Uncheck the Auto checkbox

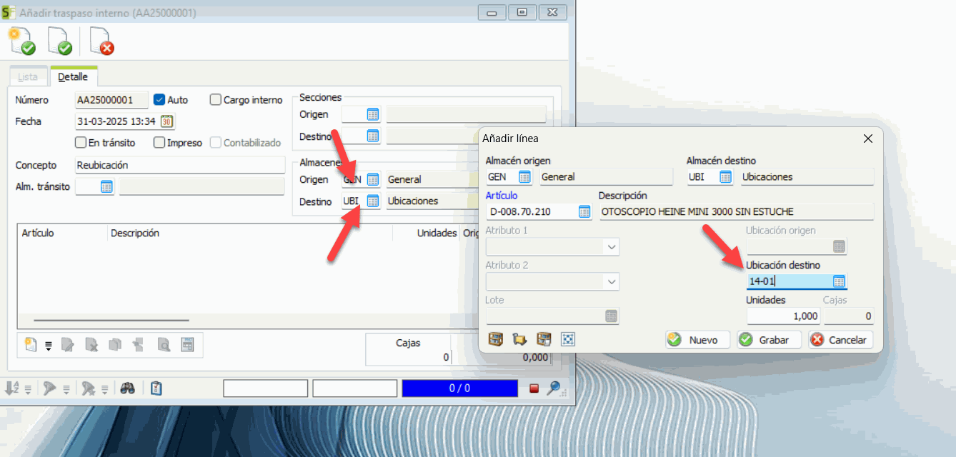[x=160, y=100]
